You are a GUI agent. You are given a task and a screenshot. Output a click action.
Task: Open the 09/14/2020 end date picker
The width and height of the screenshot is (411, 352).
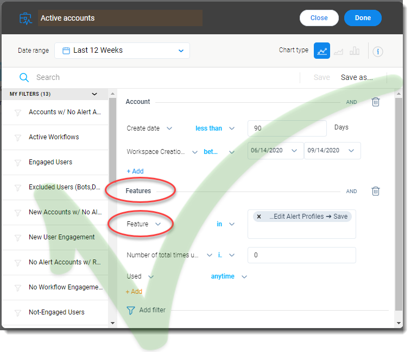coord(332,151)
